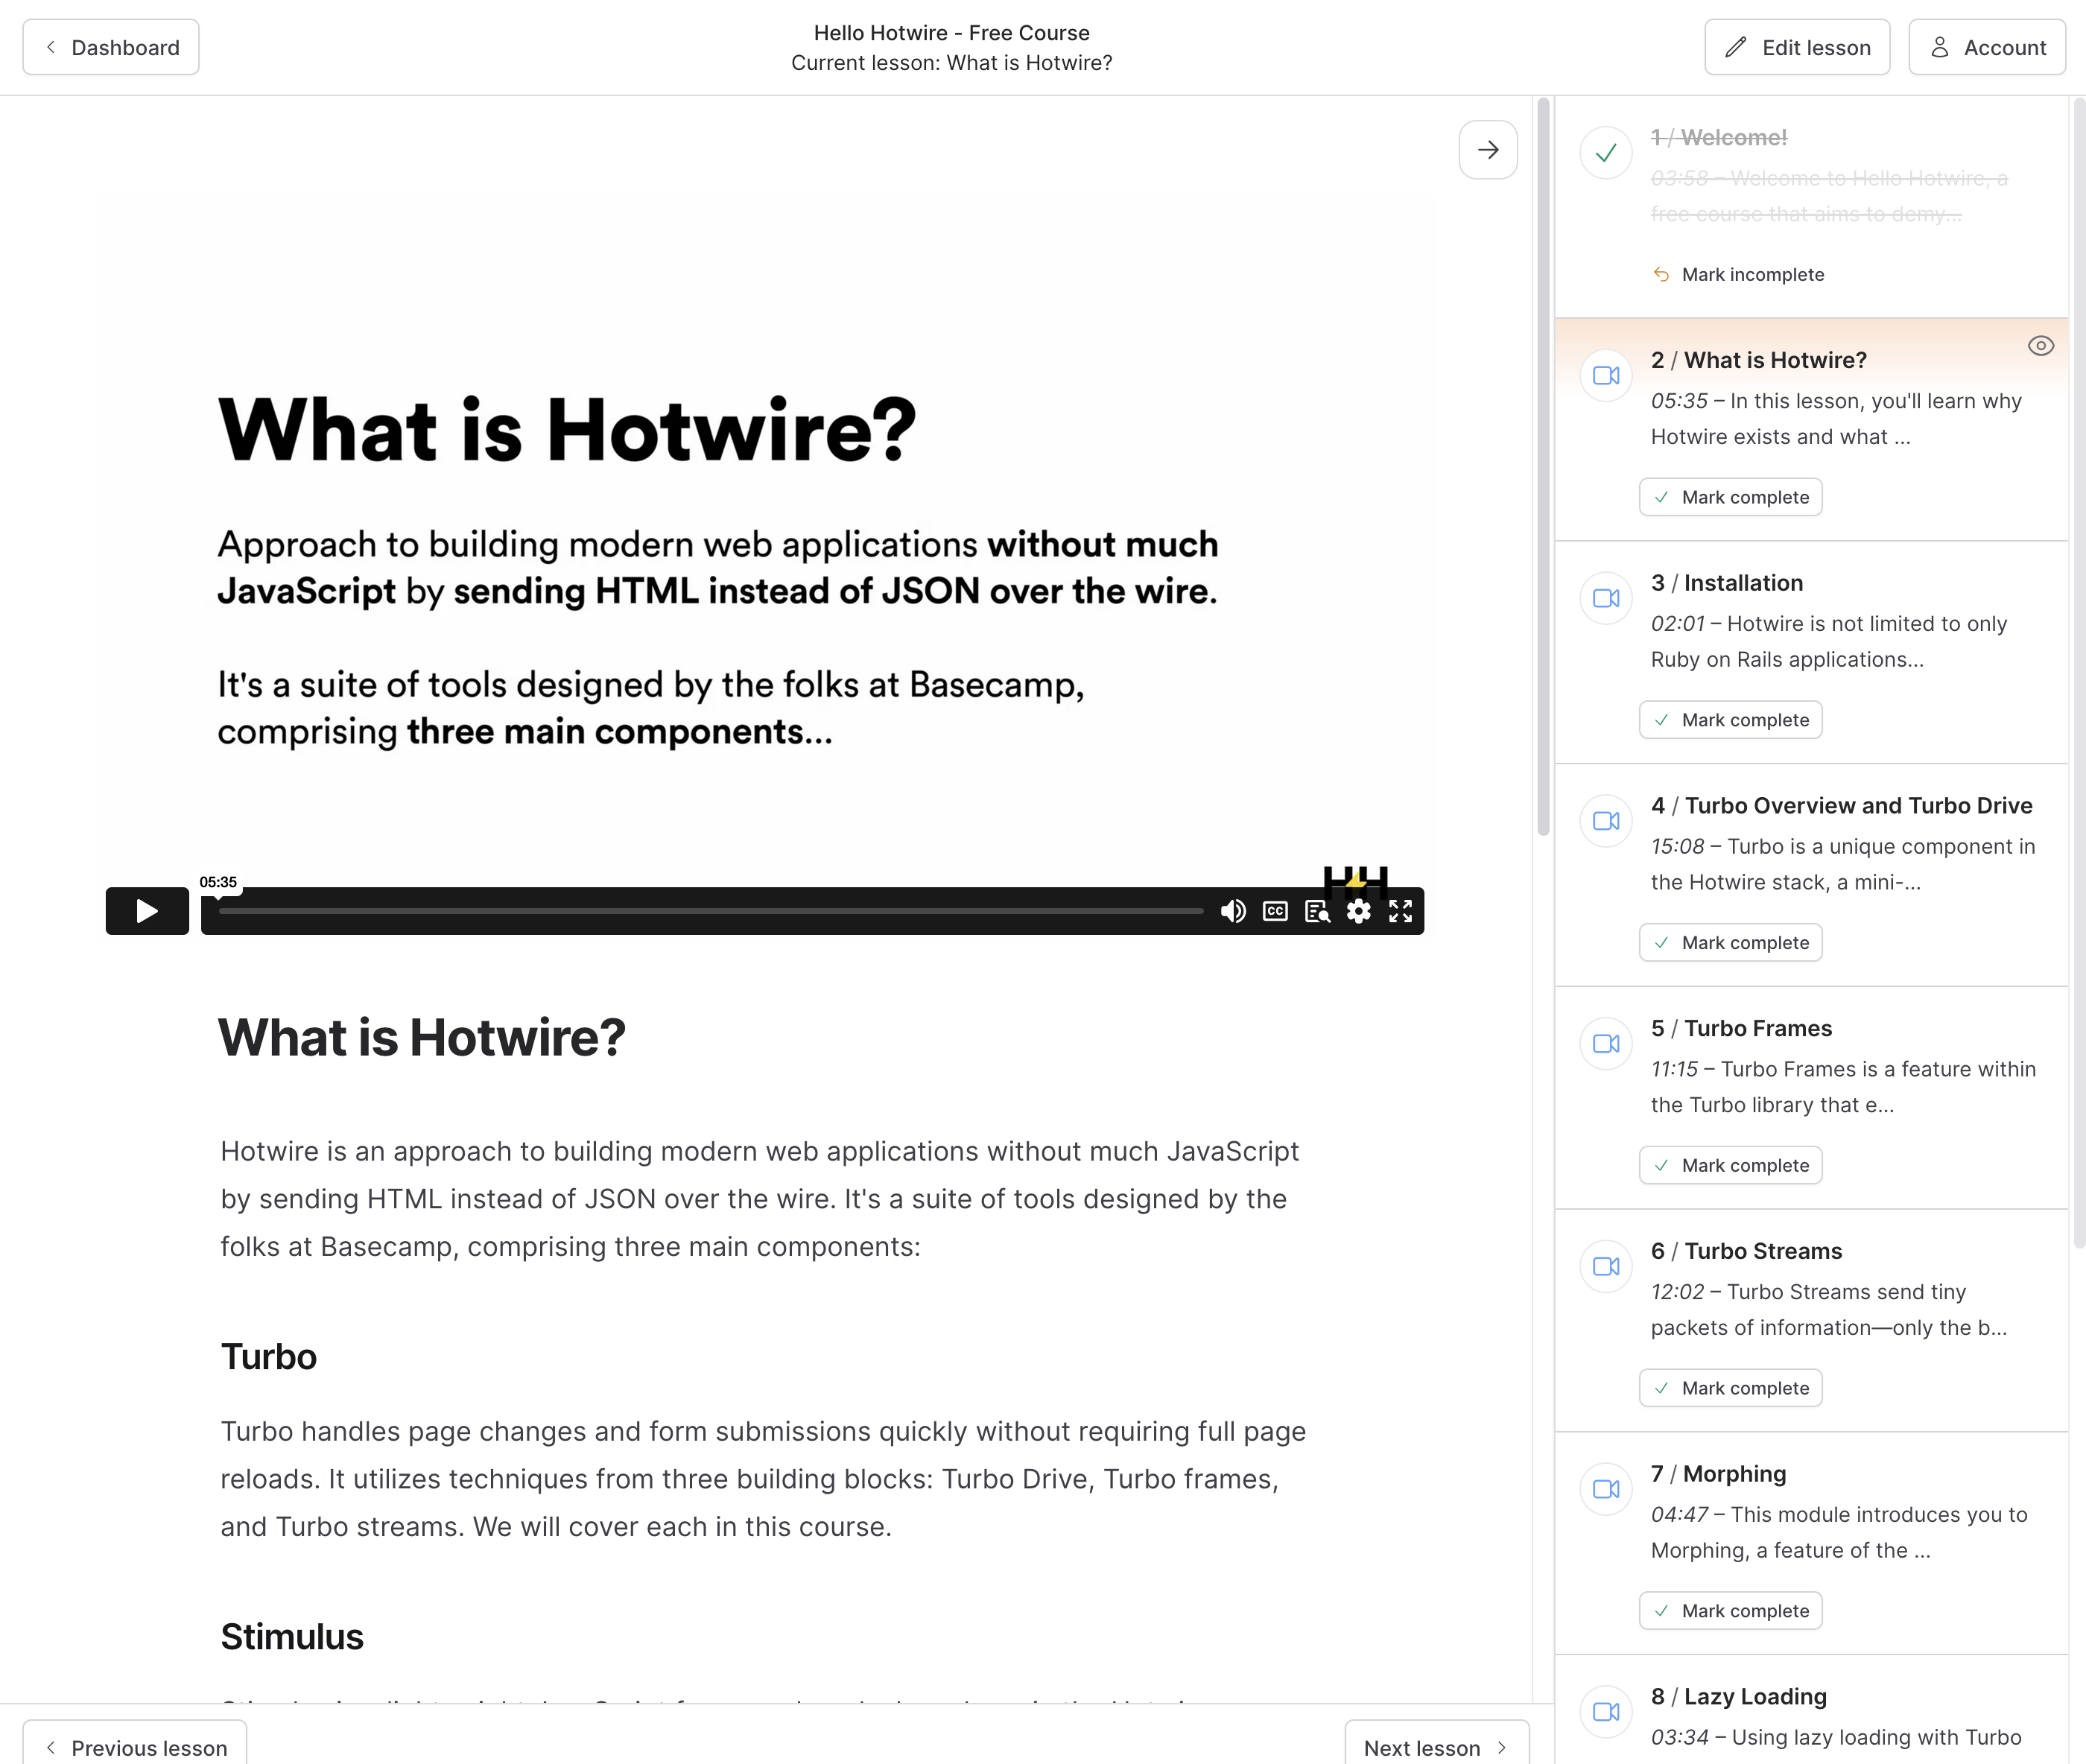Open lesson 4 / Turbo Overview and Turbo Drive
This screenshot has height=1764, width=2086.
point(1842,806)
